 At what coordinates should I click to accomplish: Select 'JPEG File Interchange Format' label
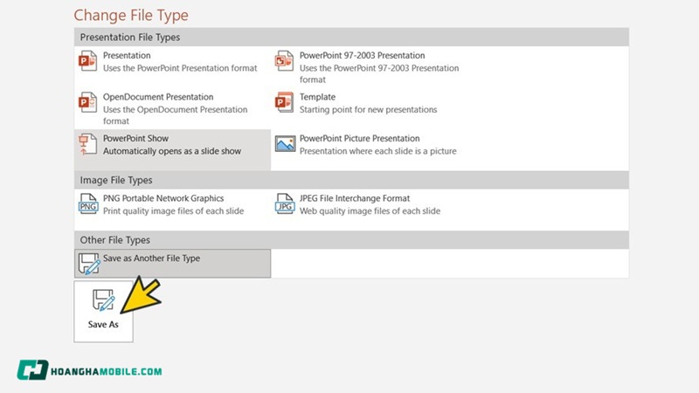click(354, 198)
